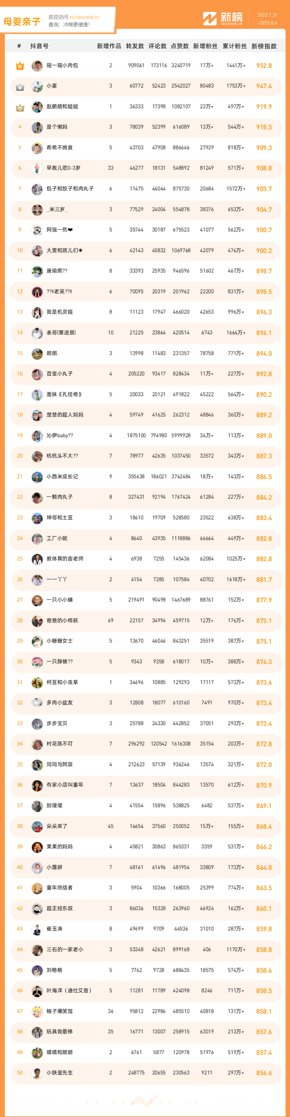The height and width of the screenshot is (1117, 290).
Task: Click the Newrank logo in the header
Action: (223, 19)
